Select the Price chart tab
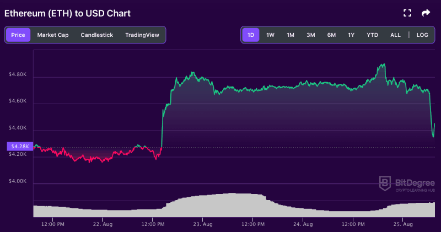441x232 pixels. (x=18, y=35)
